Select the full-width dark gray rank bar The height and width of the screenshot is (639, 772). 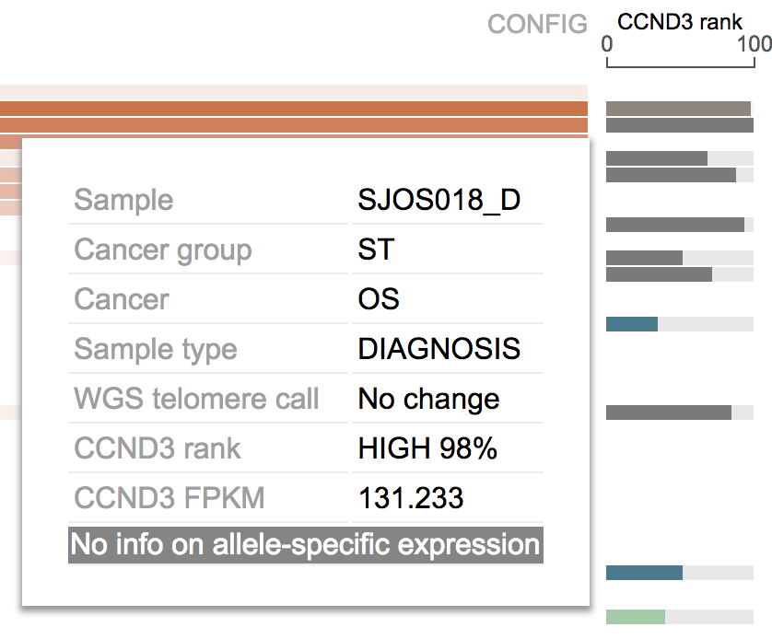pos(680,125)
